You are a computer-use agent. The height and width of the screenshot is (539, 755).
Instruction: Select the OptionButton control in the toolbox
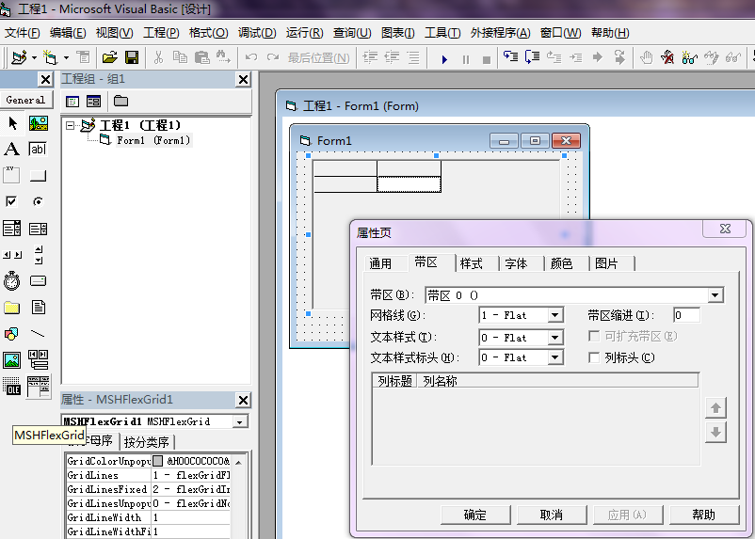(38, 201)
